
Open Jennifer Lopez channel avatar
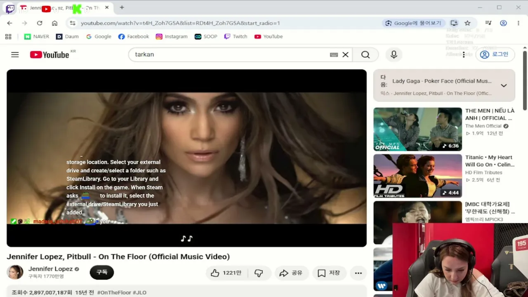tap(15, 272)
